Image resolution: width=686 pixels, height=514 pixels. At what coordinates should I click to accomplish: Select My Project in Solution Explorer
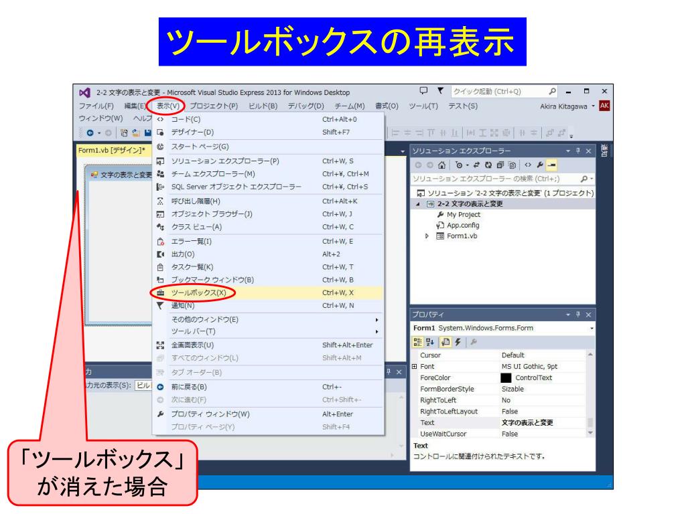point(464,215)
